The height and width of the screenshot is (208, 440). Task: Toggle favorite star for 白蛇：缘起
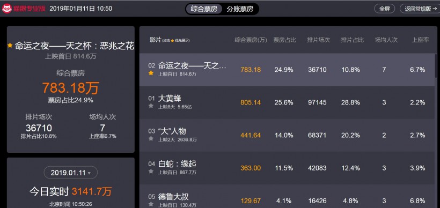tap(151, 171)
